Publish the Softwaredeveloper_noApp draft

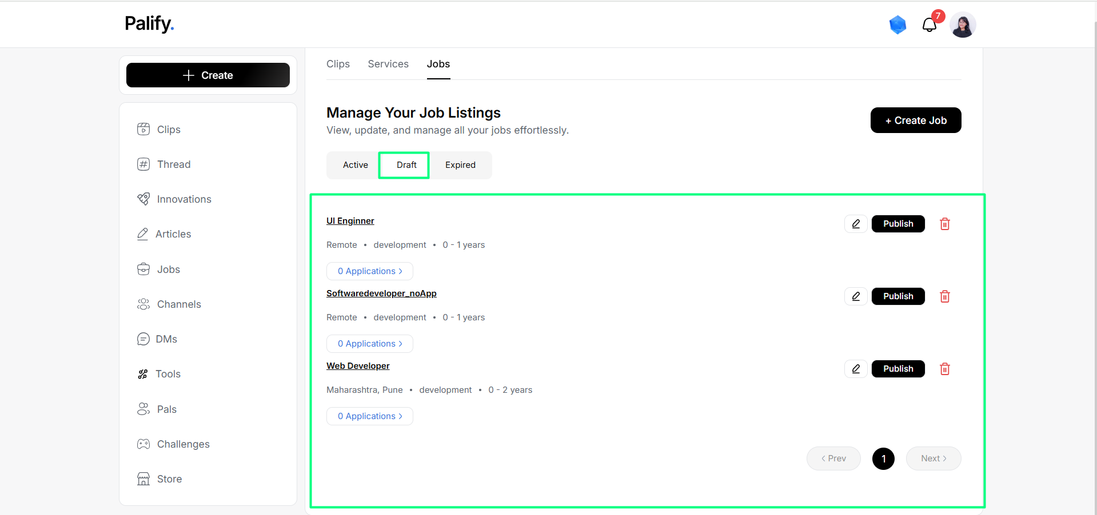click(x=898, y=296)
